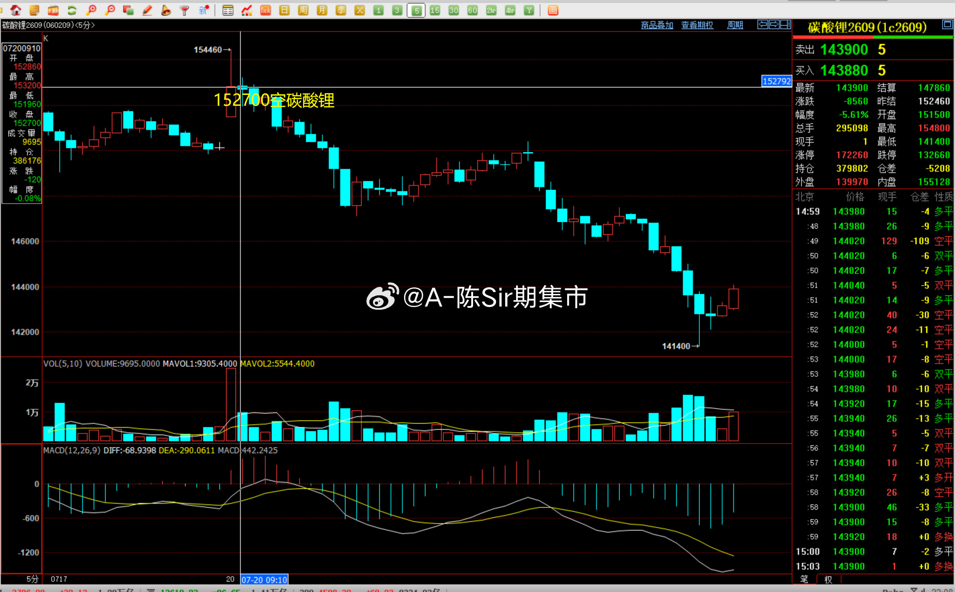Select the 5-minute period button
This screenshot has width=955, height=592.
pyautogui.click(x=416, y=10)
